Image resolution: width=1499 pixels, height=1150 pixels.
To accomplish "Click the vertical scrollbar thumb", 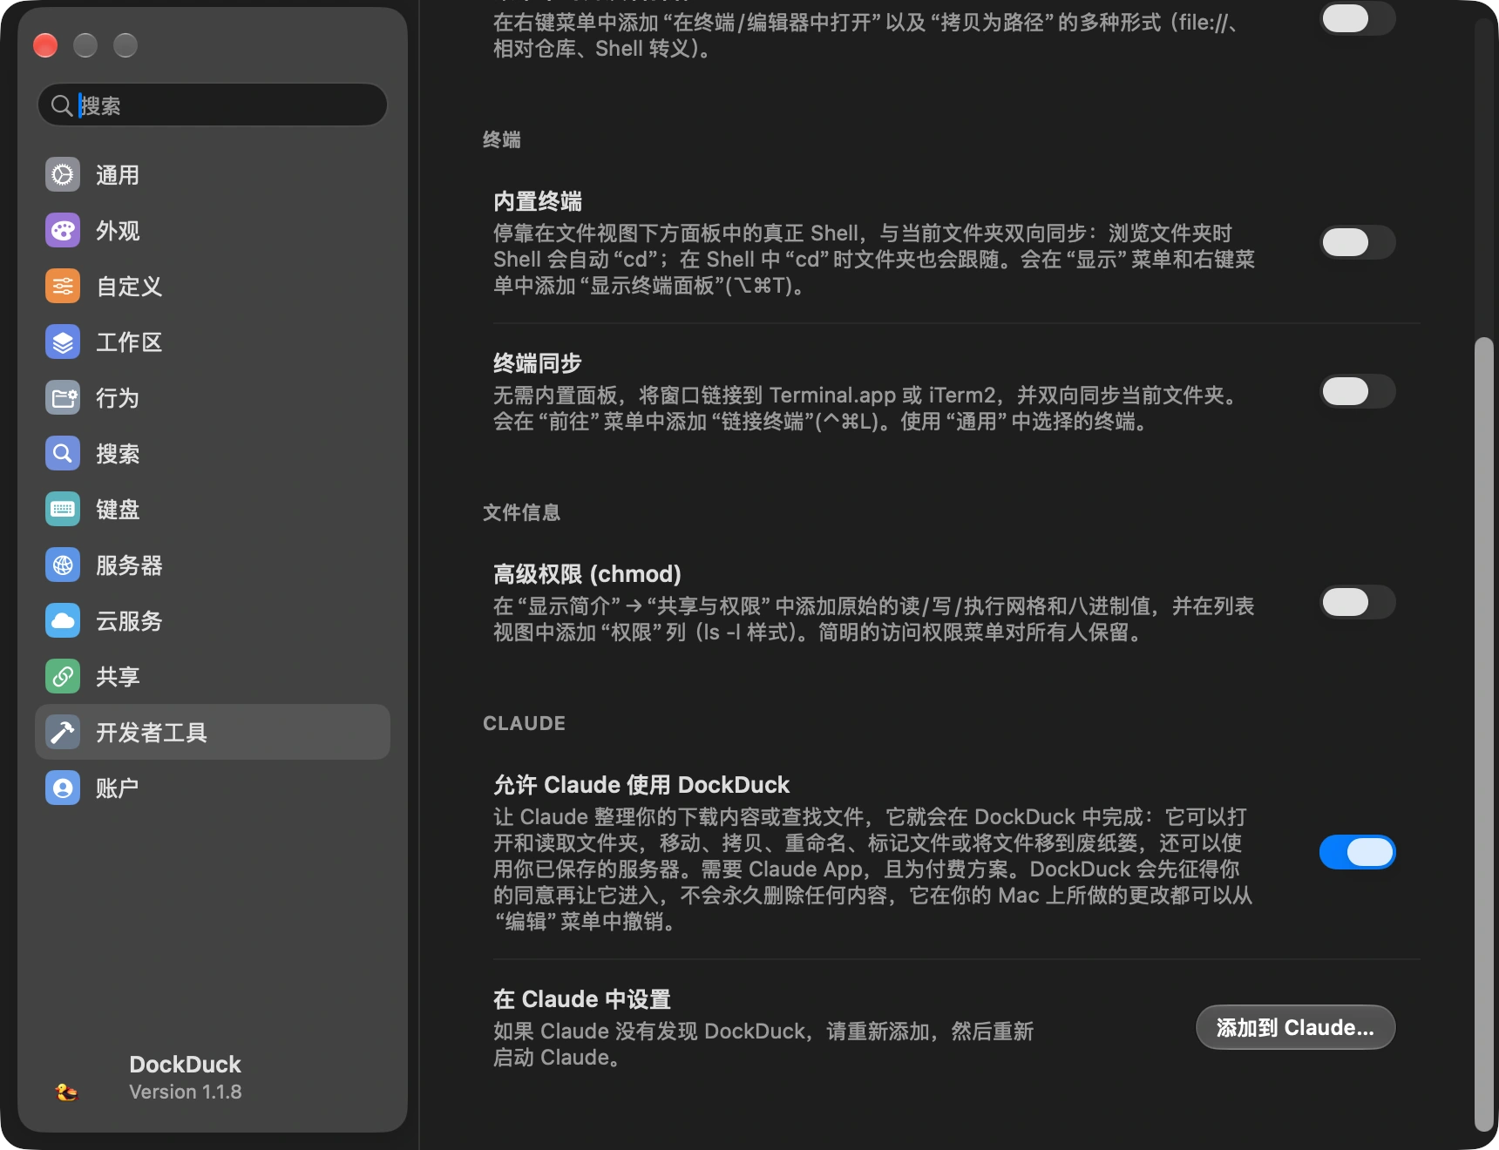I will (x=1484, y=734).
